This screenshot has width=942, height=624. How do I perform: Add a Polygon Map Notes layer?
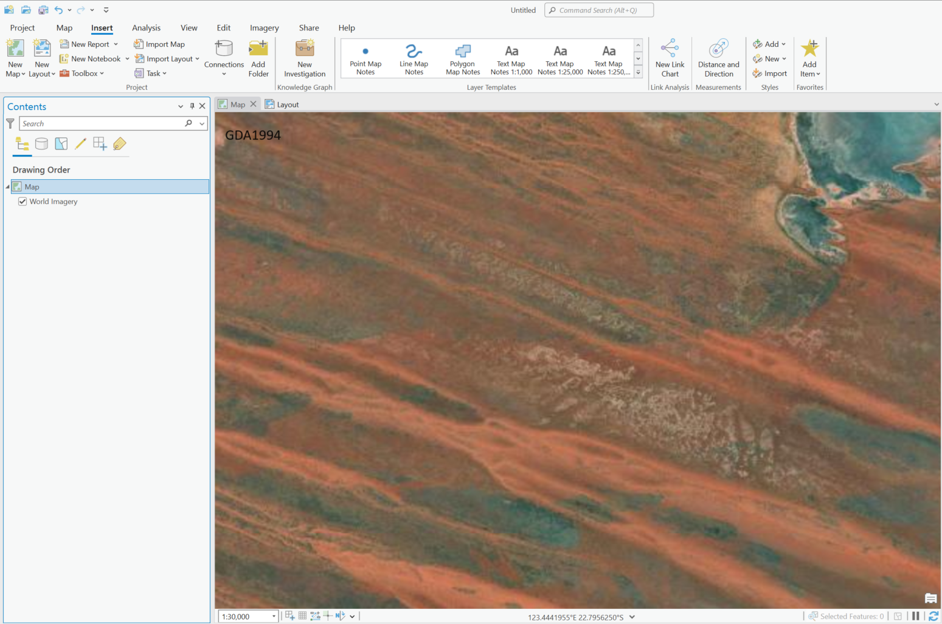462,58
